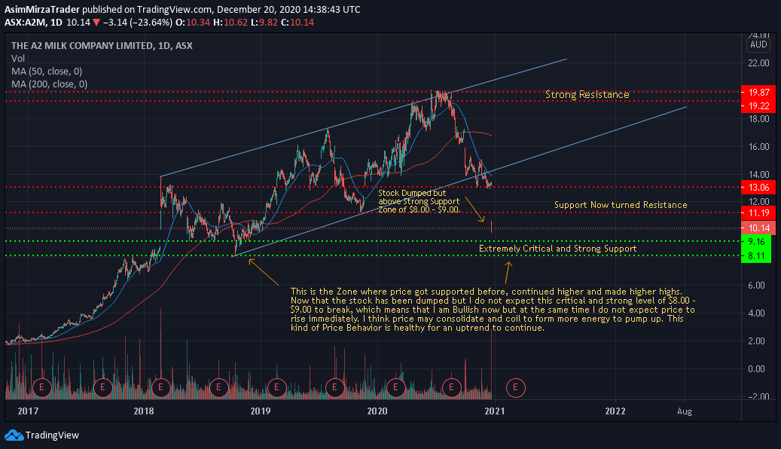Click Extremely Critical and Strong Support text
781x449 pixels.
558,248
